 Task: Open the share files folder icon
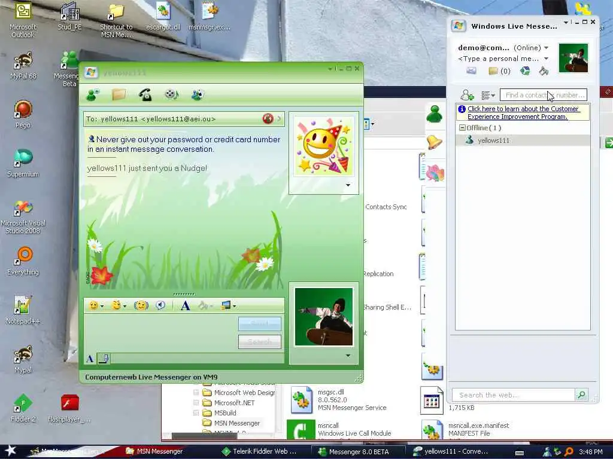click(119, 94)
